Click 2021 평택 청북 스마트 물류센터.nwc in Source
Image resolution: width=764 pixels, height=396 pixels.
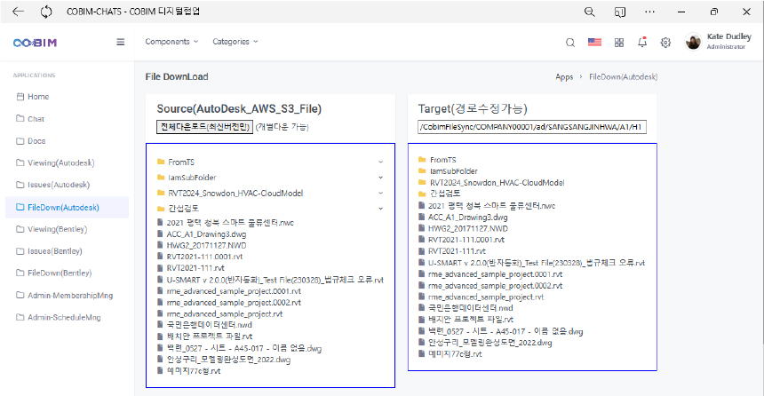click(230, 223)
